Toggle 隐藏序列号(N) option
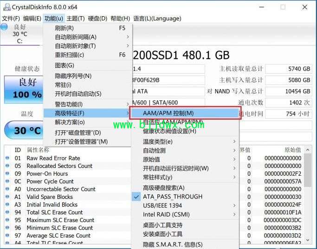The height and width of the screenshot is (249, 317). coord(88,76)
